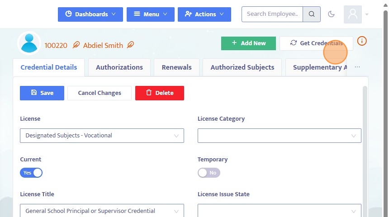Screen dimensions: 389x217
Task: Open the user profile avatar menu
Action: pyautogui.click(x=353, y=14)
